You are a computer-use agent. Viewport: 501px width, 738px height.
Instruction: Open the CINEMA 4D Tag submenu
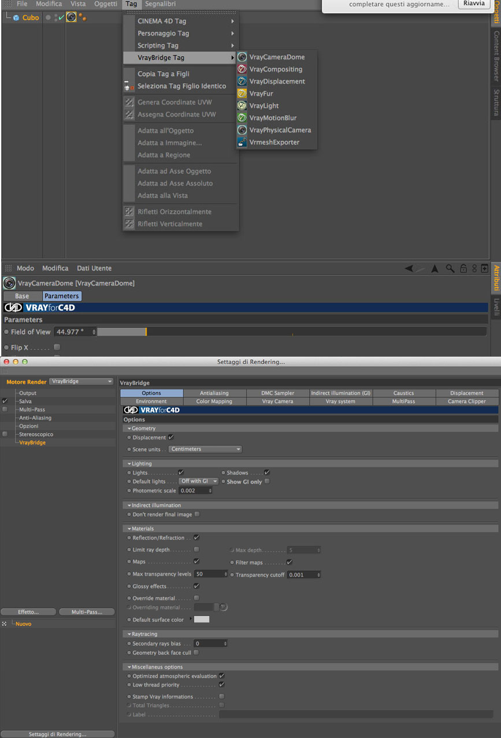181,21
